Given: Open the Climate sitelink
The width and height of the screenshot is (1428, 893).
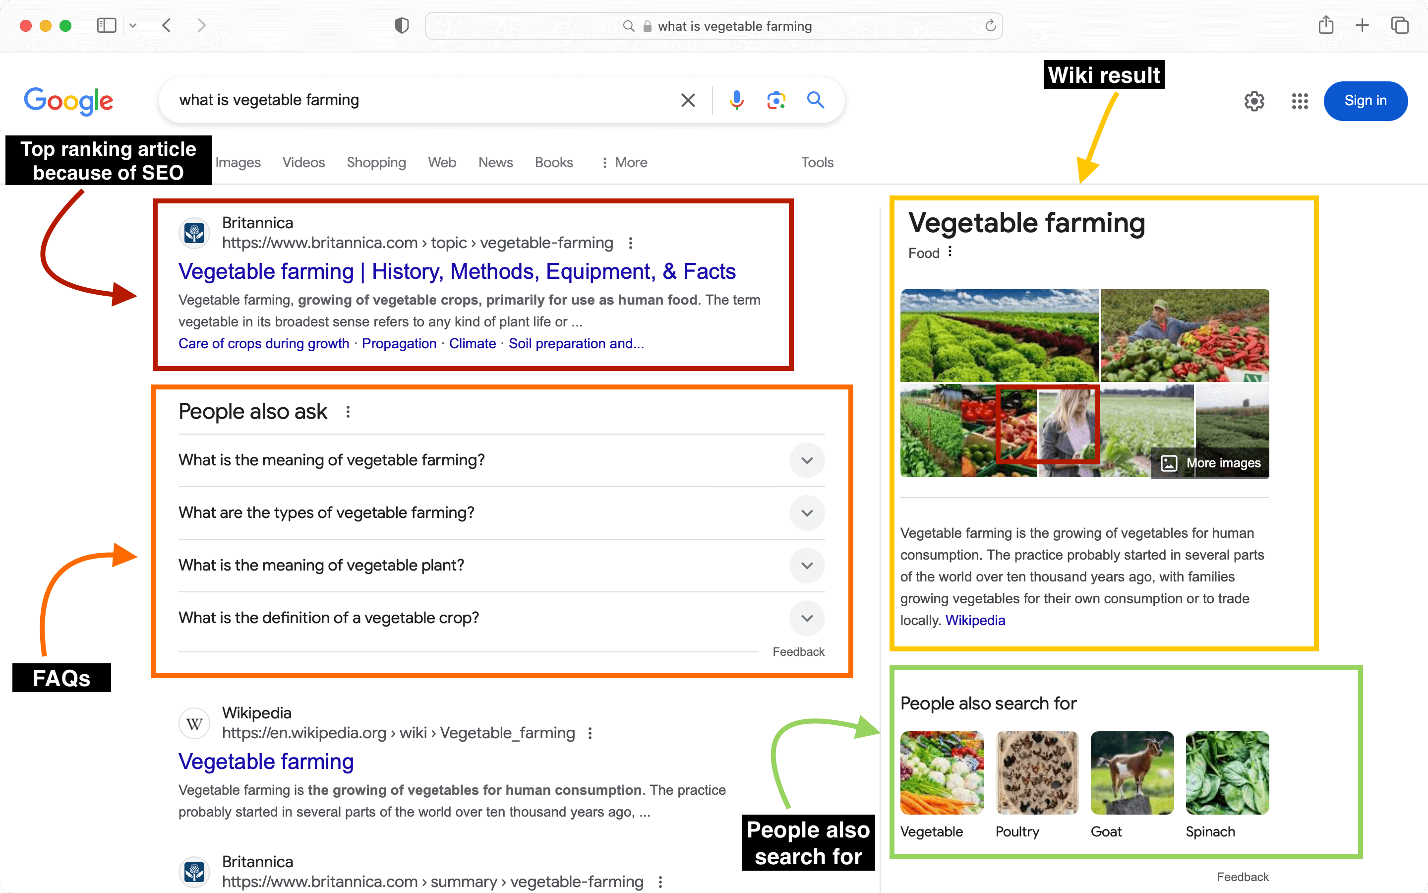Looking at the screenshot, I should (x=472, y=344).
